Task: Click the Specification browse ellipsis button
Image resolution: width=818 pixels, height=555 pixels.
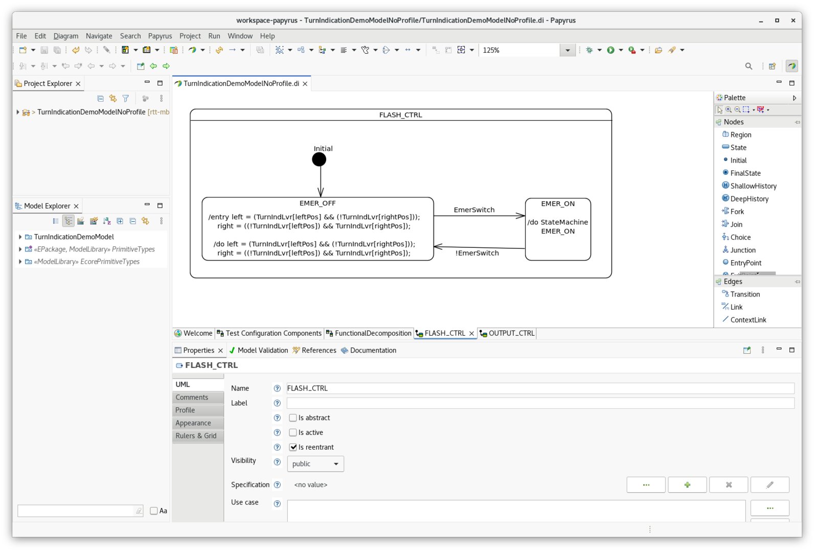Action: pyautogui.click(x=646, y=485)
